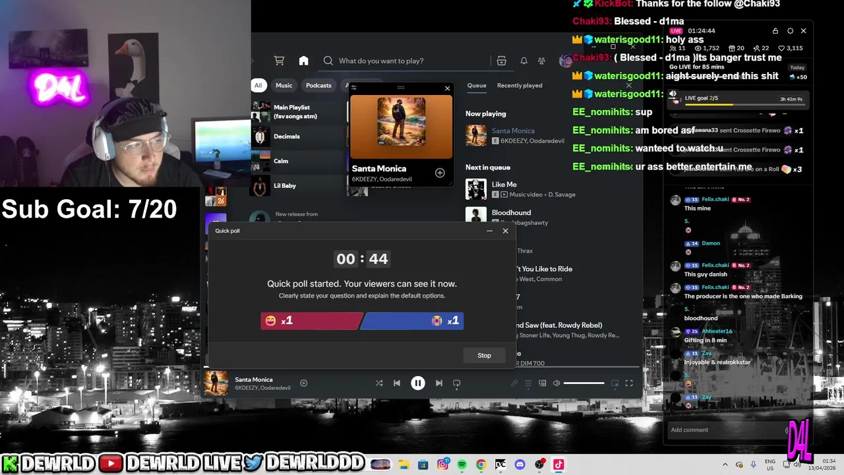Screen dimensions: 844x475
Task: Skip to previous track in Spotify
Action: click(x=397, y=383)
